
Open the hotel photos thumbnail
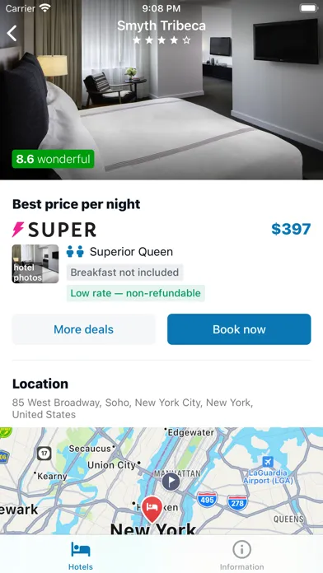[35, 263]
